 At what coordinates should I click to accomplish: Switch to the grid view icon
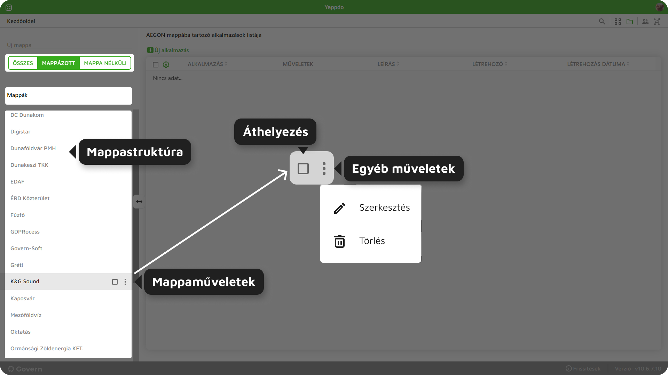(x=618, y=22)
